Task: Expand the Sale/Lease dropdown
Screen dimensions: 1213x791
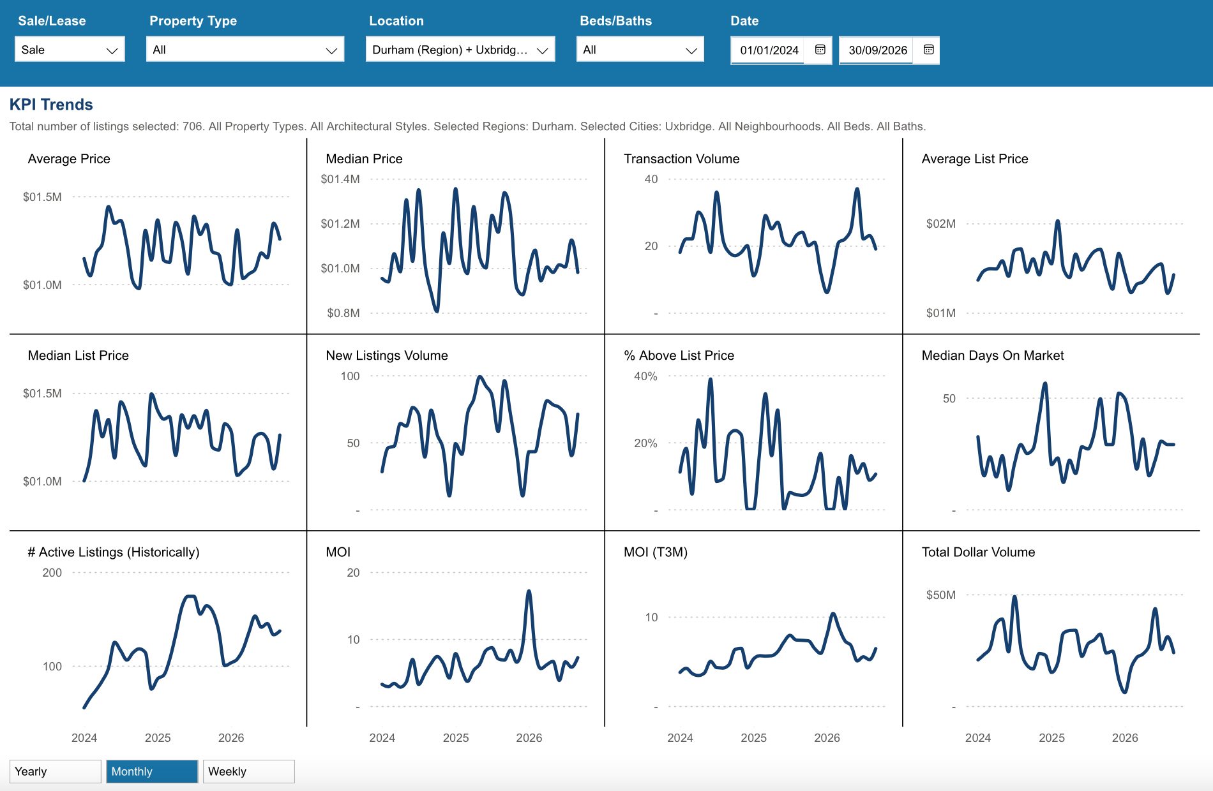Action: [70, 50]
